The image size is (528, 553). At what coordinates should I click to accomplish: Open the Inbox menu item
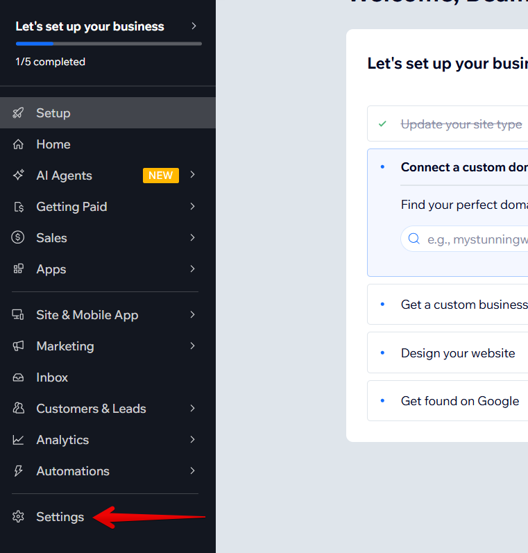[52, 377]
